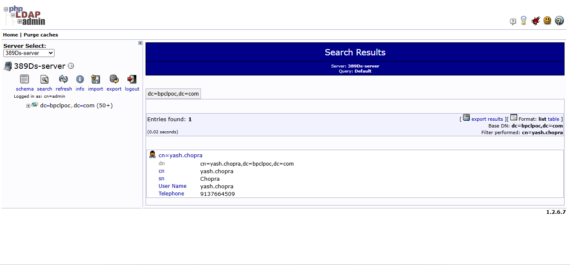Click the refresh arrows icon
Viewport: 570px width, 265px height.
click(x=63, y=79)
